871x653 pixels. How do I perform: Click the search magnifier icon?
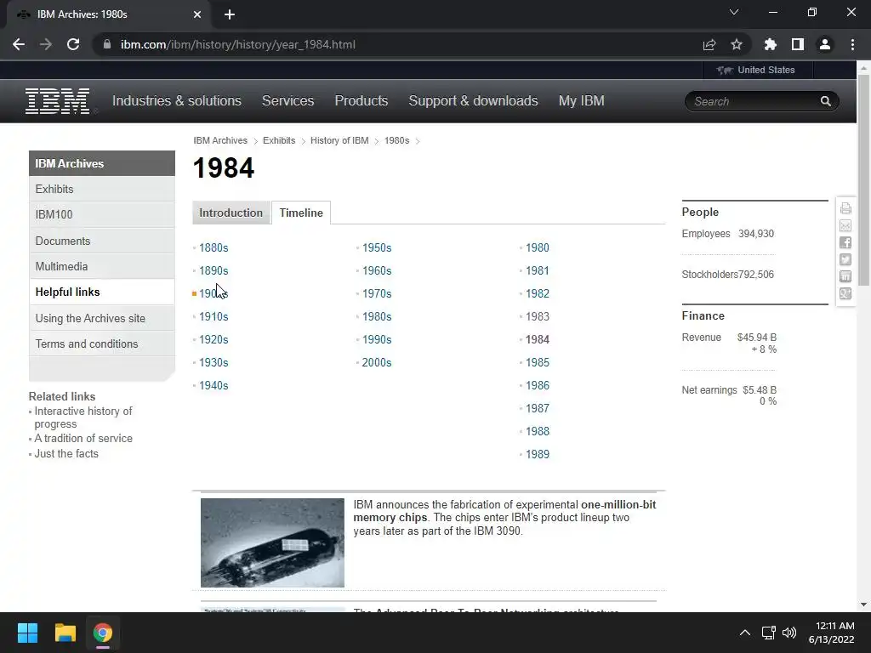coord(825,101)
